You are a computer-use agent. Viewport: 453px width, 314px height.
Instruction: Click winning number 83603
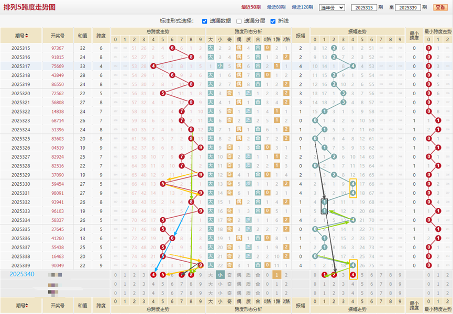pos(58,139)
